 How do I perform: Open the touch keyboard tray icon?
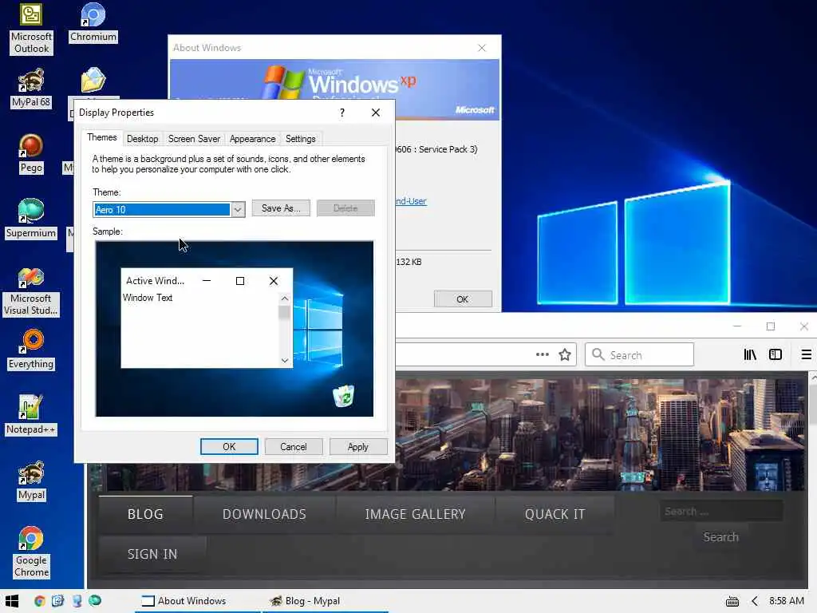click(732, 602)
